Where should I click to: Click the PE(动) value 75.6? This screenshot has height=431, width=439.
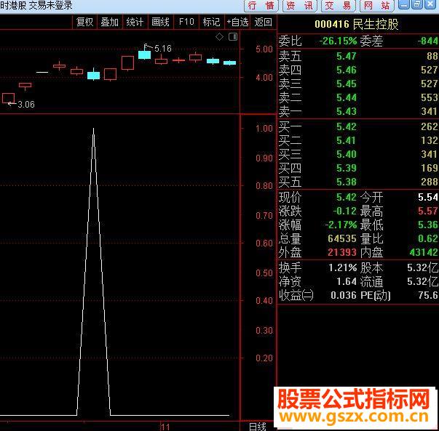click(x=428, y=295)
